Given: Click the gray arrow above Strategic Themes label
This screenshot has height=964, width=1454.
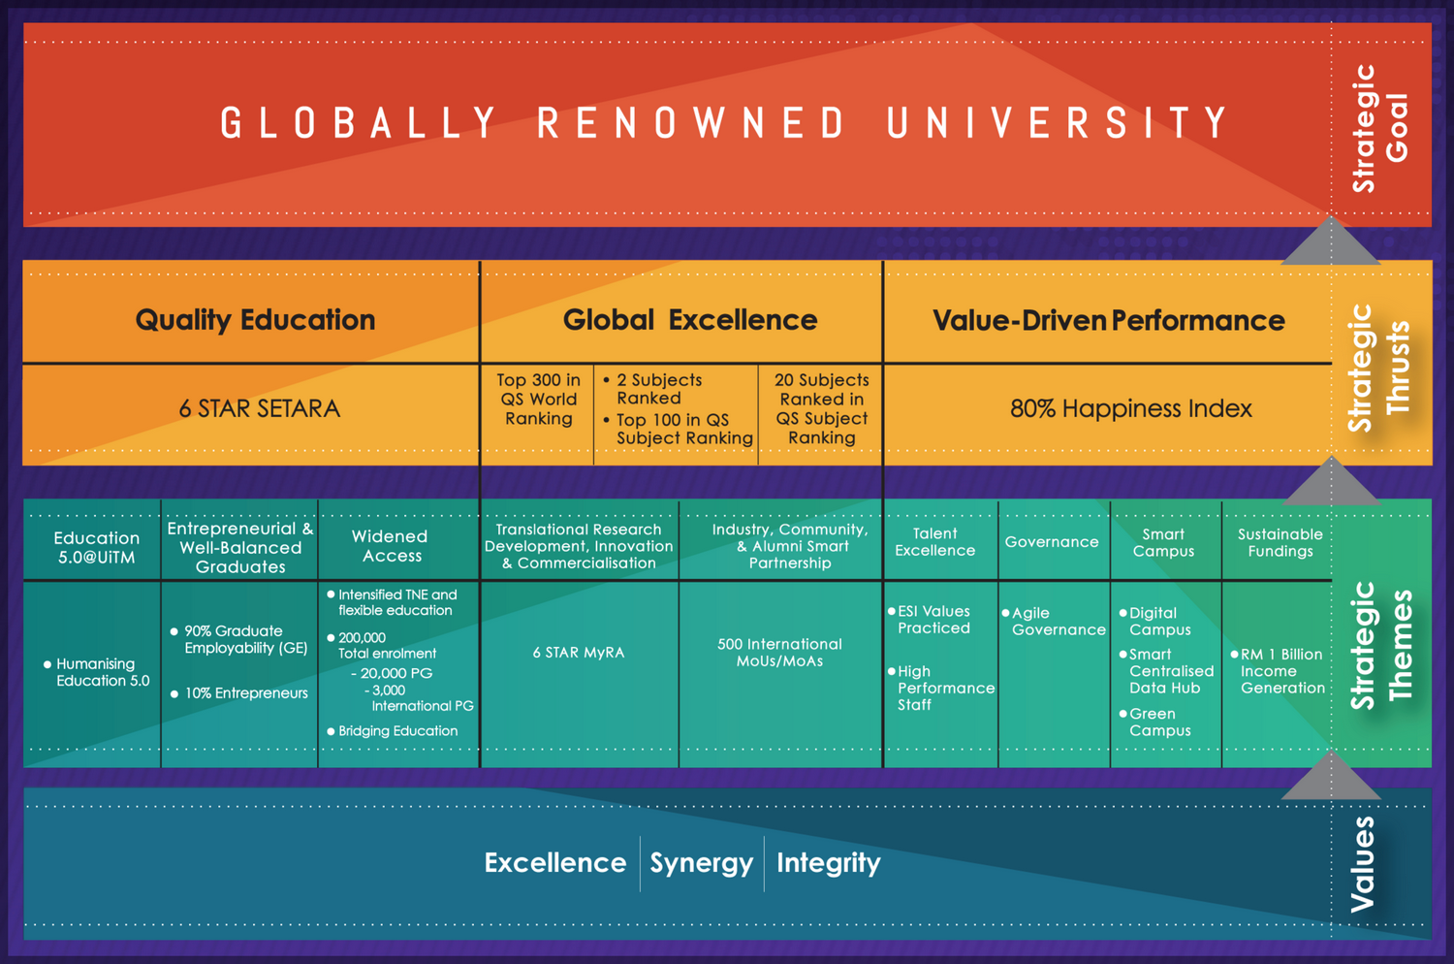Looking at the screenshot, I should click(1330, 482).
